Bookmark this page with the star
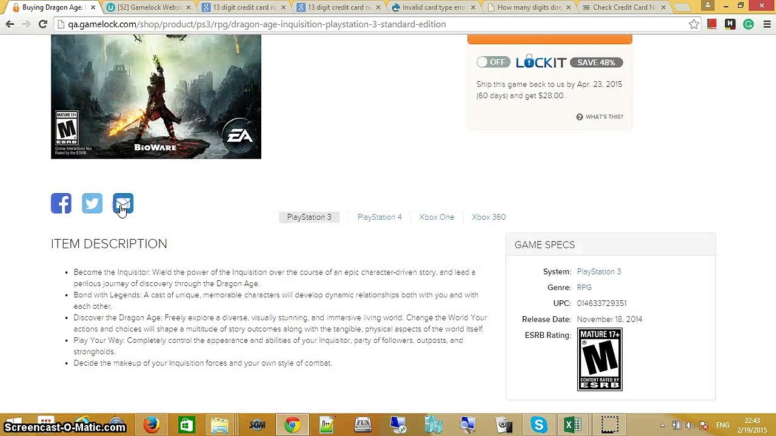 tap(694, 24)
